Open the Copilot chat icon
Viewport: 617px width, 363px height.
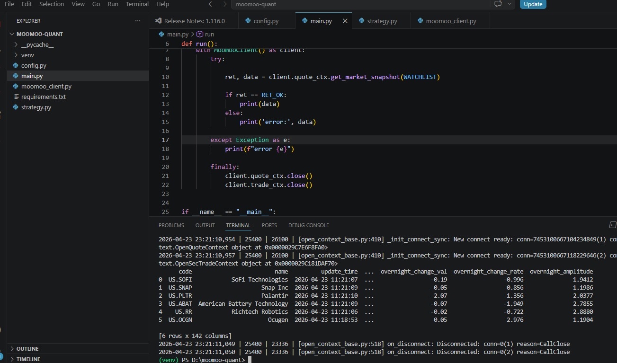pos(498,4)
